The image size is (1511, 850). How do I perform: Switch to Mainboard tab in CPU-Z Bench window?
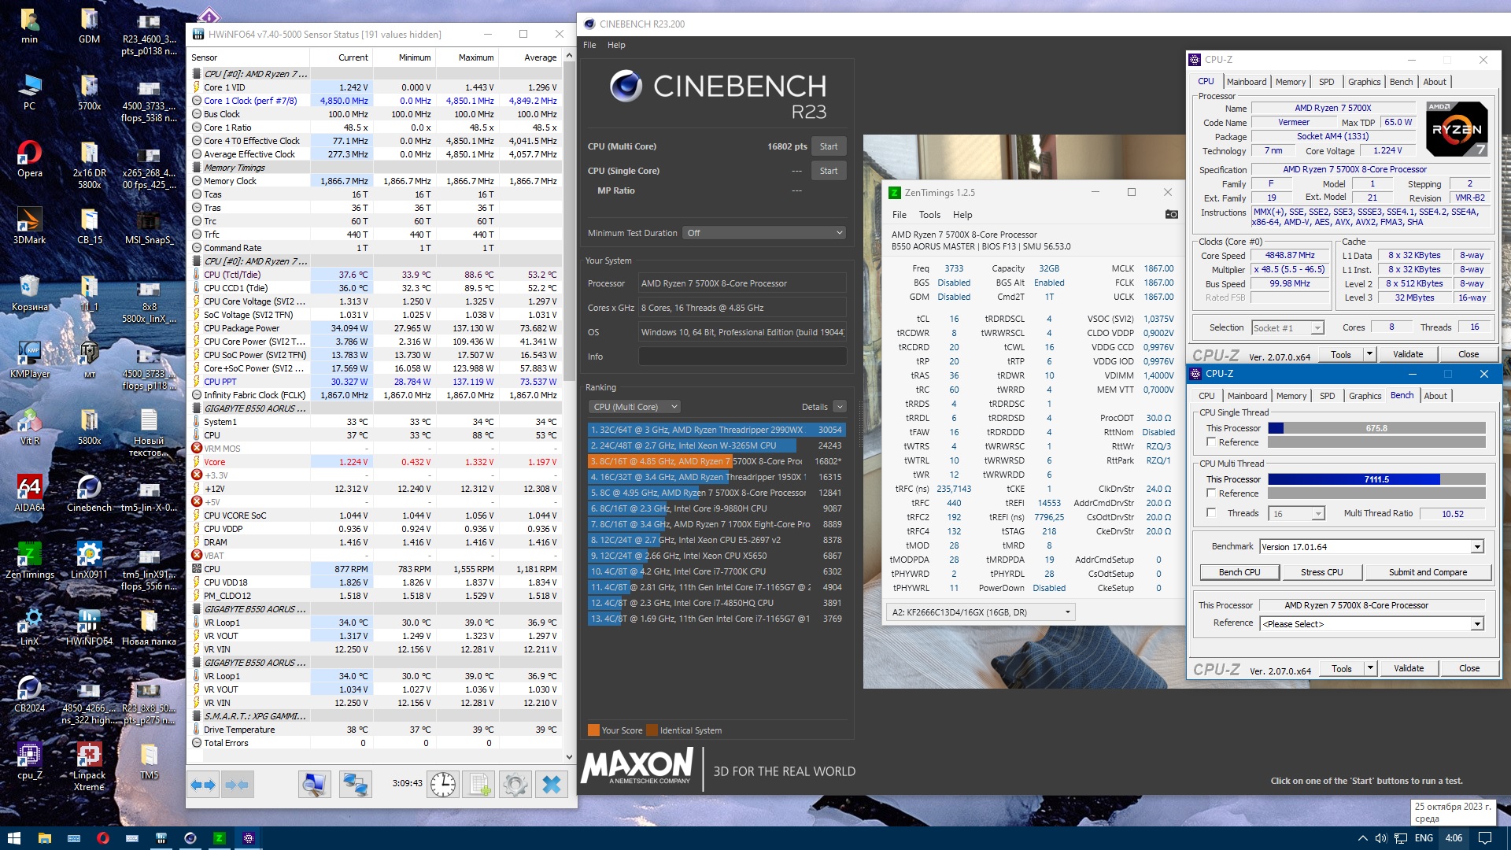tap(1247, 396)
